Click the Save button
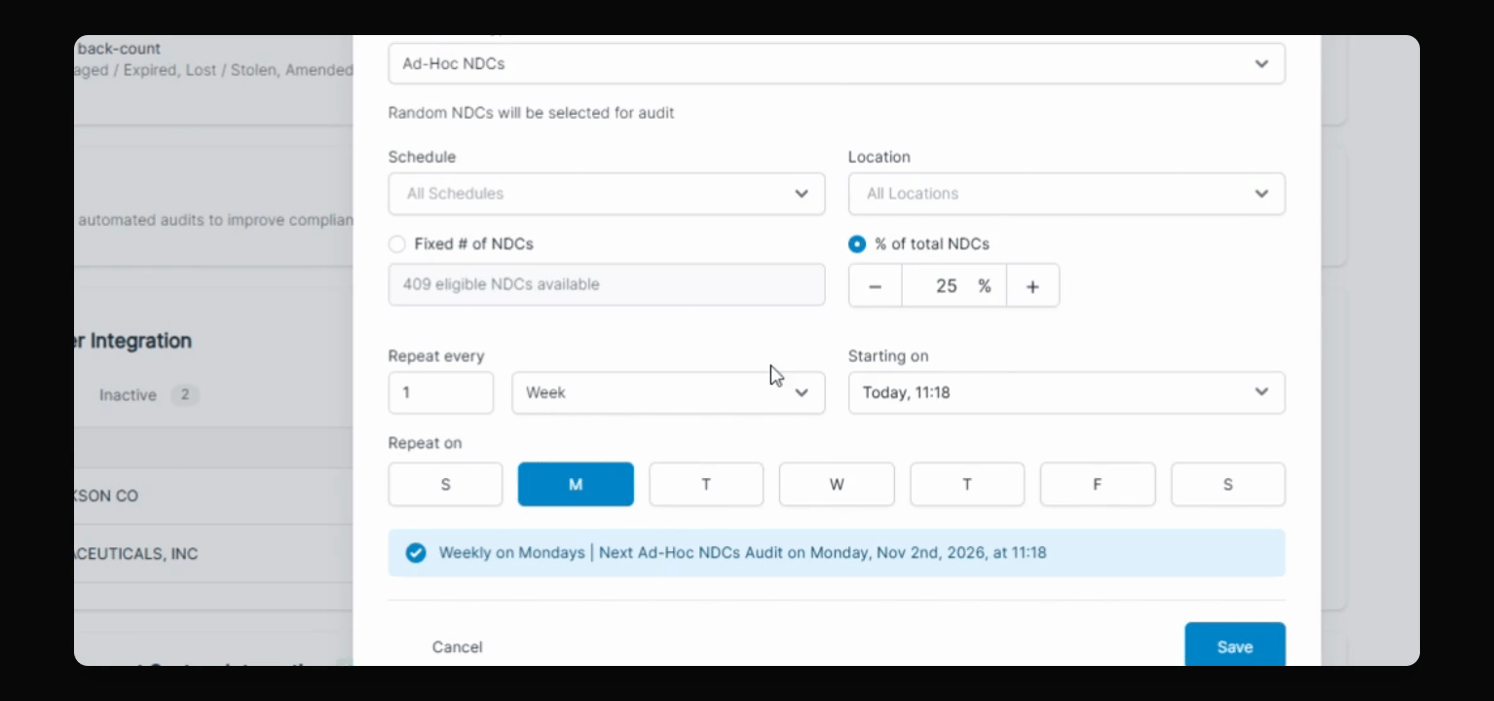 coord(1235,645)
